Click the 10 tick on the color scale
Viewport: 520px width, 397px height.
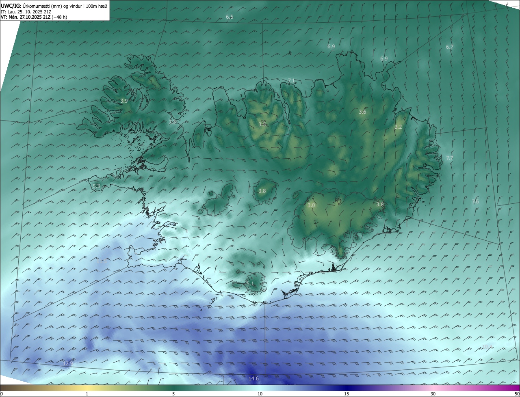click(x=260, y=394)
